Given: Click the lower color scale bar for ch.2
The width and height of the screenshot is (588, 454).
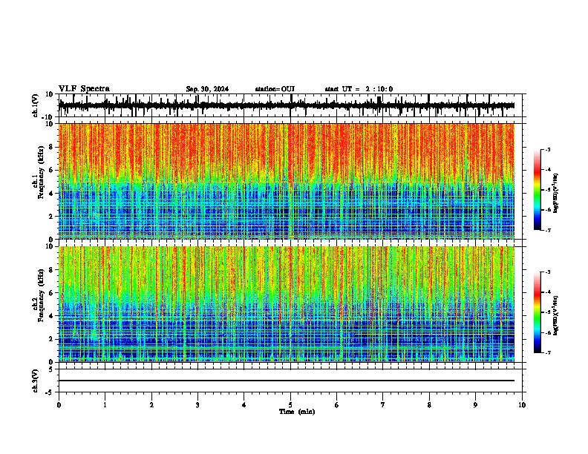Looking at the screenshot, I should (x=538, y=312).
